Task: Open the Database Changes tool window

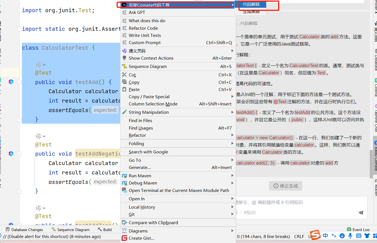Action: tap(24, 230)
